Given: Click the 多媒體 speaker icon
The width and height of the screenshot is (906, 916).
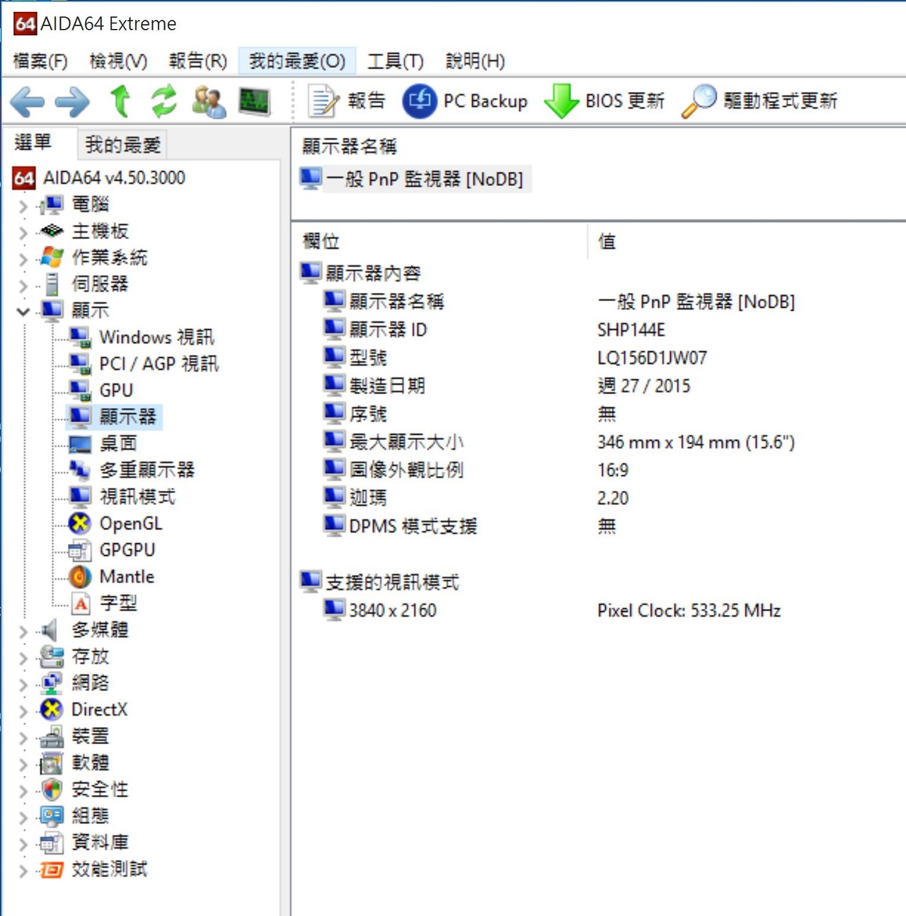Looking at the screenshot, I should click(50, 630).
